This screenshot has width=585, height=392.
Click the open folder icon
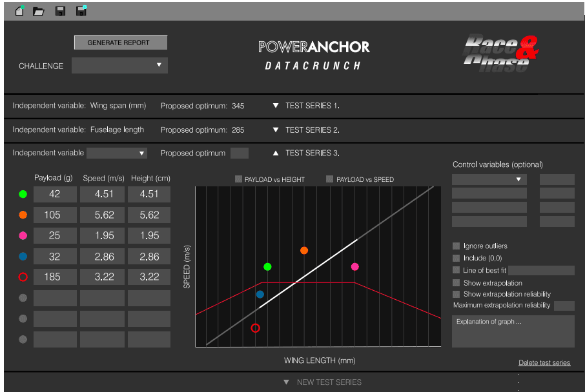(x=39, y=12)
